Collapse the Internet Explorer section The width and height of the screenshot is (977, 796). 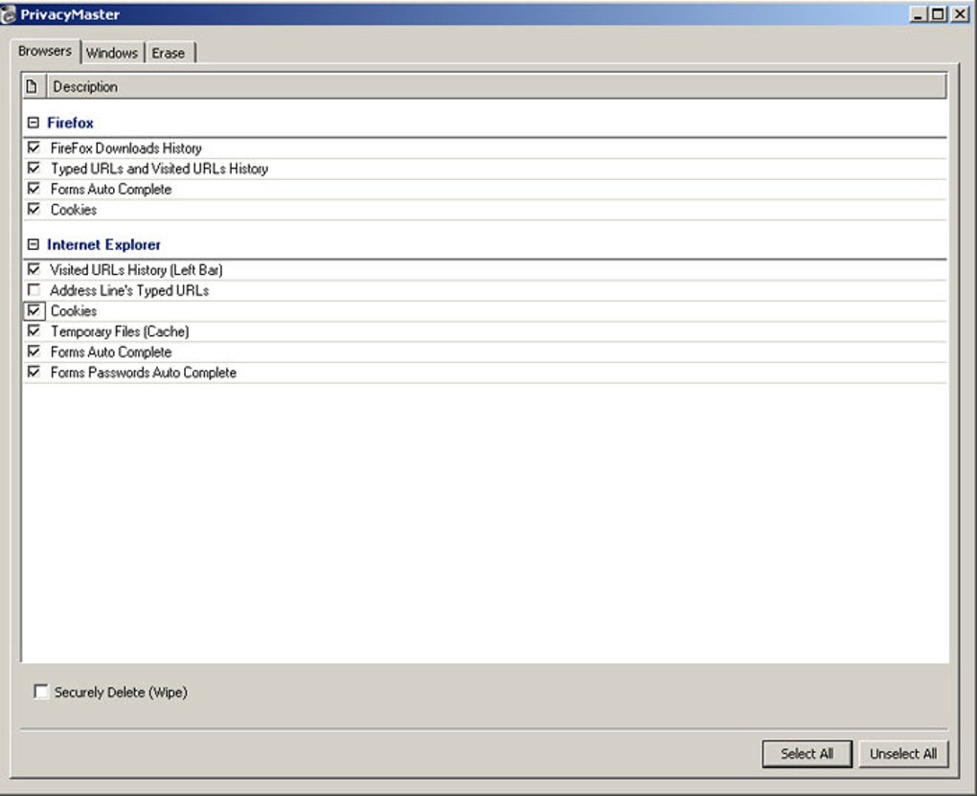[34, 244]
